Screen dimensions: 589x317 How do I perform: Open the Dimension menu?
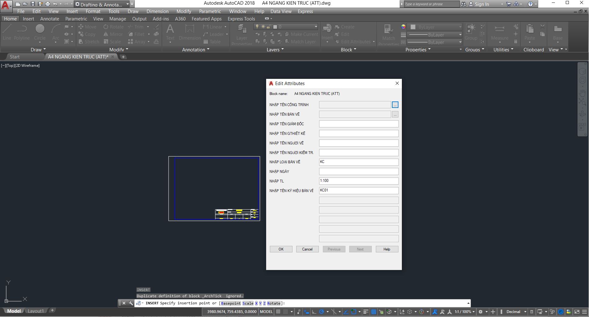(157, 11)
